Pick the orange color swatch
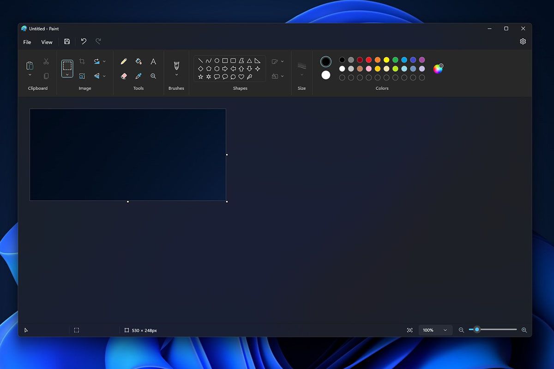 pyautogui.click(x=378, y=60)
